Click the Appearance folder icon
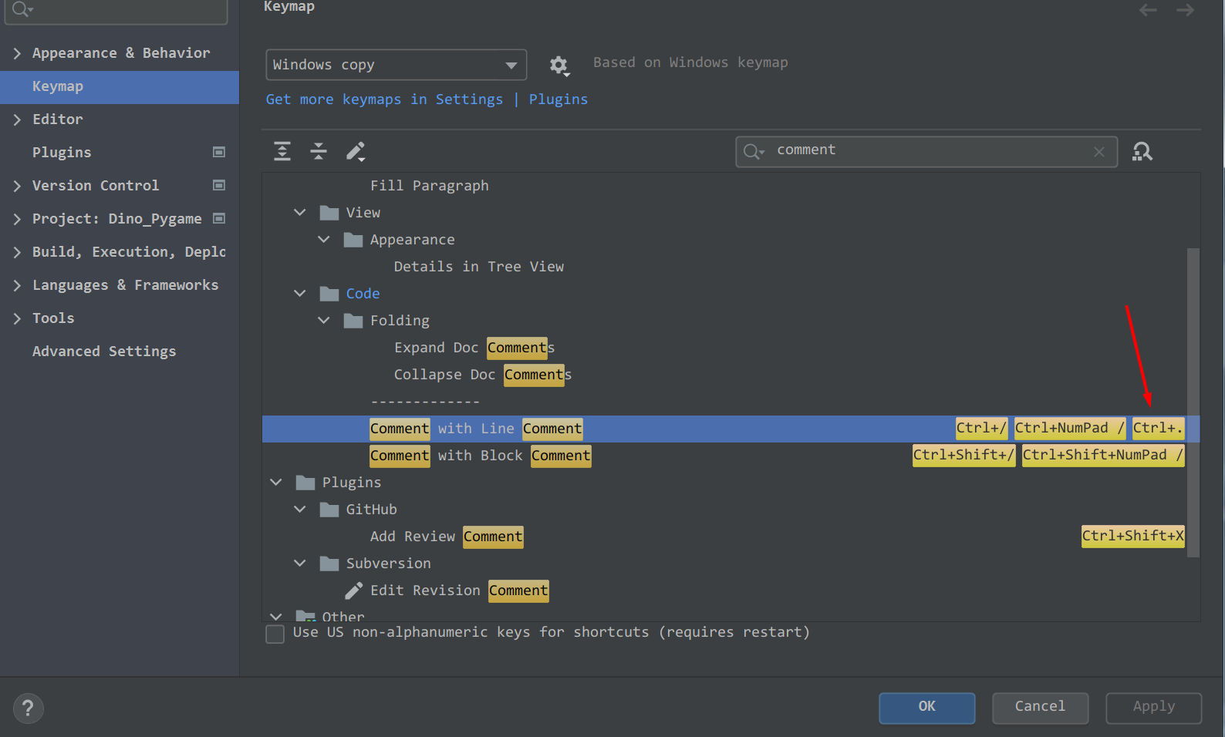Screen dimensions: 1225x737 [x=353, y=240]
